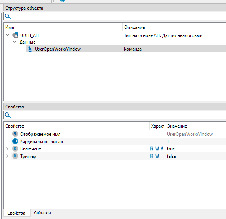This screenshot has width=226, height=219.
Task: Expand the Включено property row
Action: tap(7, 149)
